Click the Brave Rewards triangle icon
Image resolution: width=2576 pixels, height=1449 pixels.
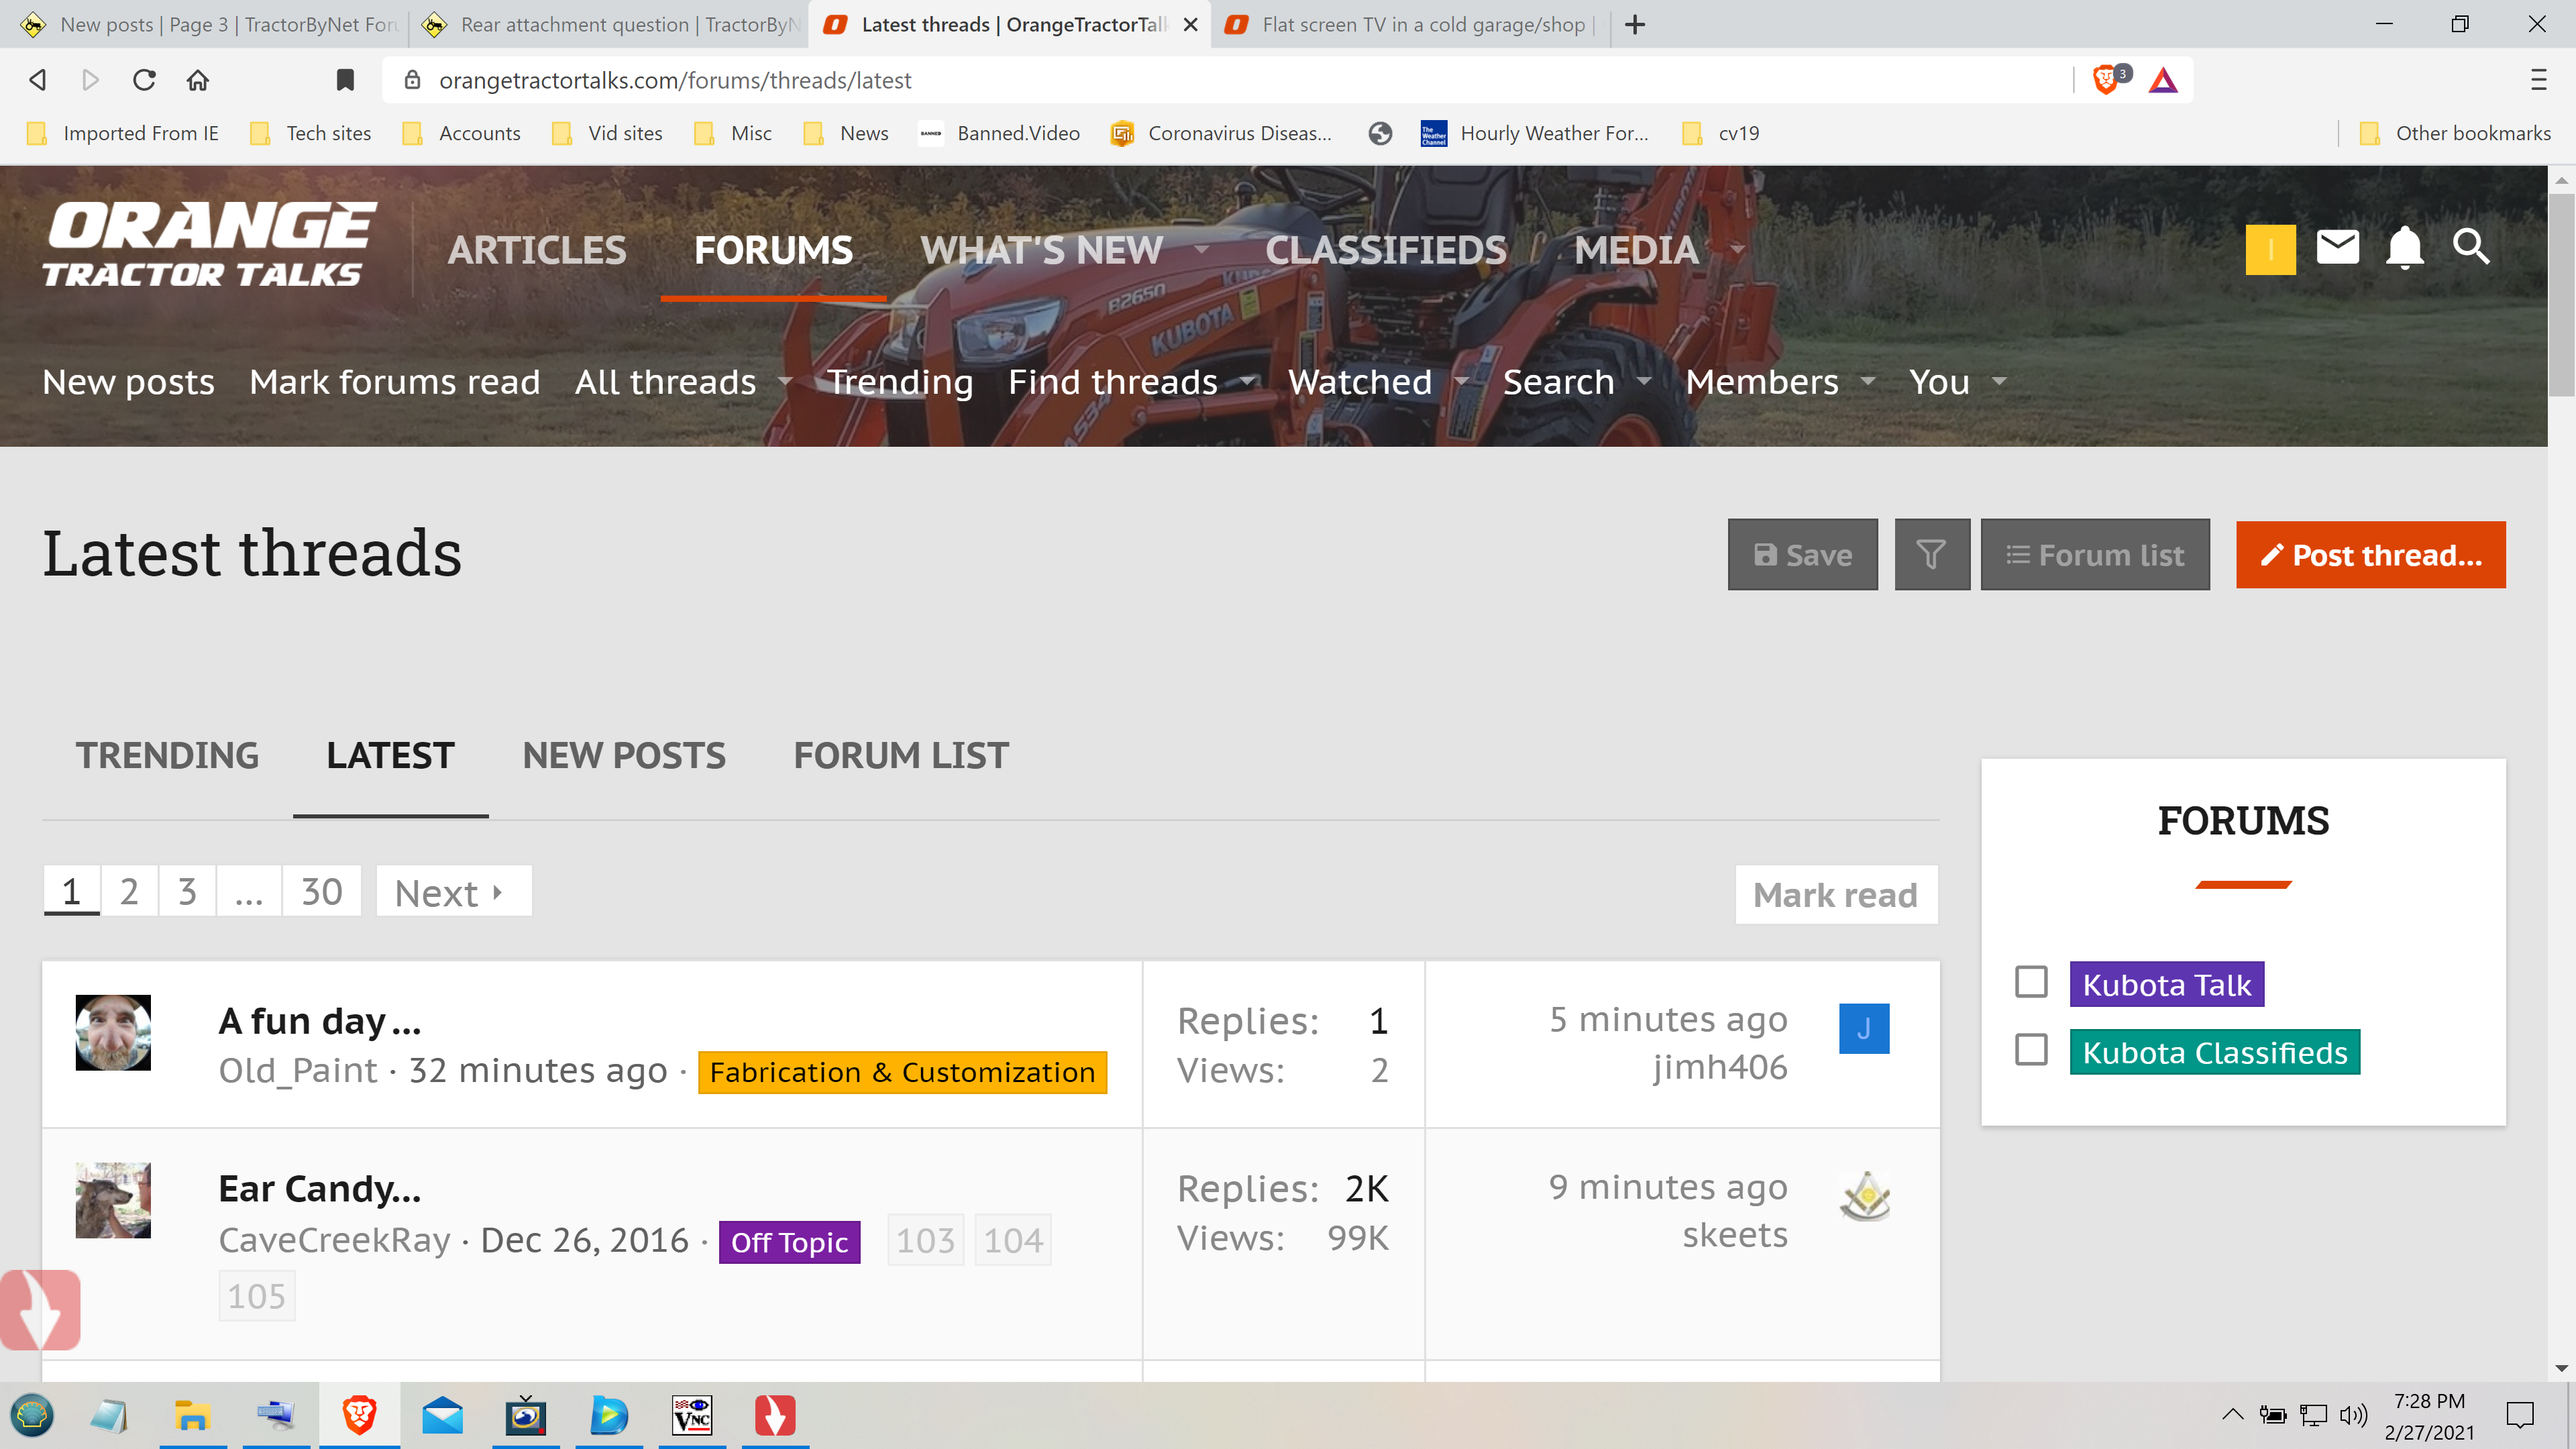[x=2163, y=80]
